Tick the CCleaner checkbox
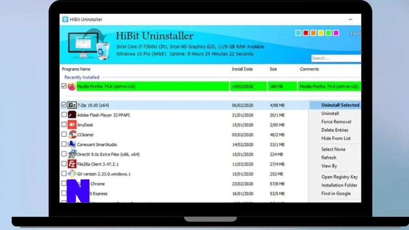The image size is (409, 230). pos(64,134)
